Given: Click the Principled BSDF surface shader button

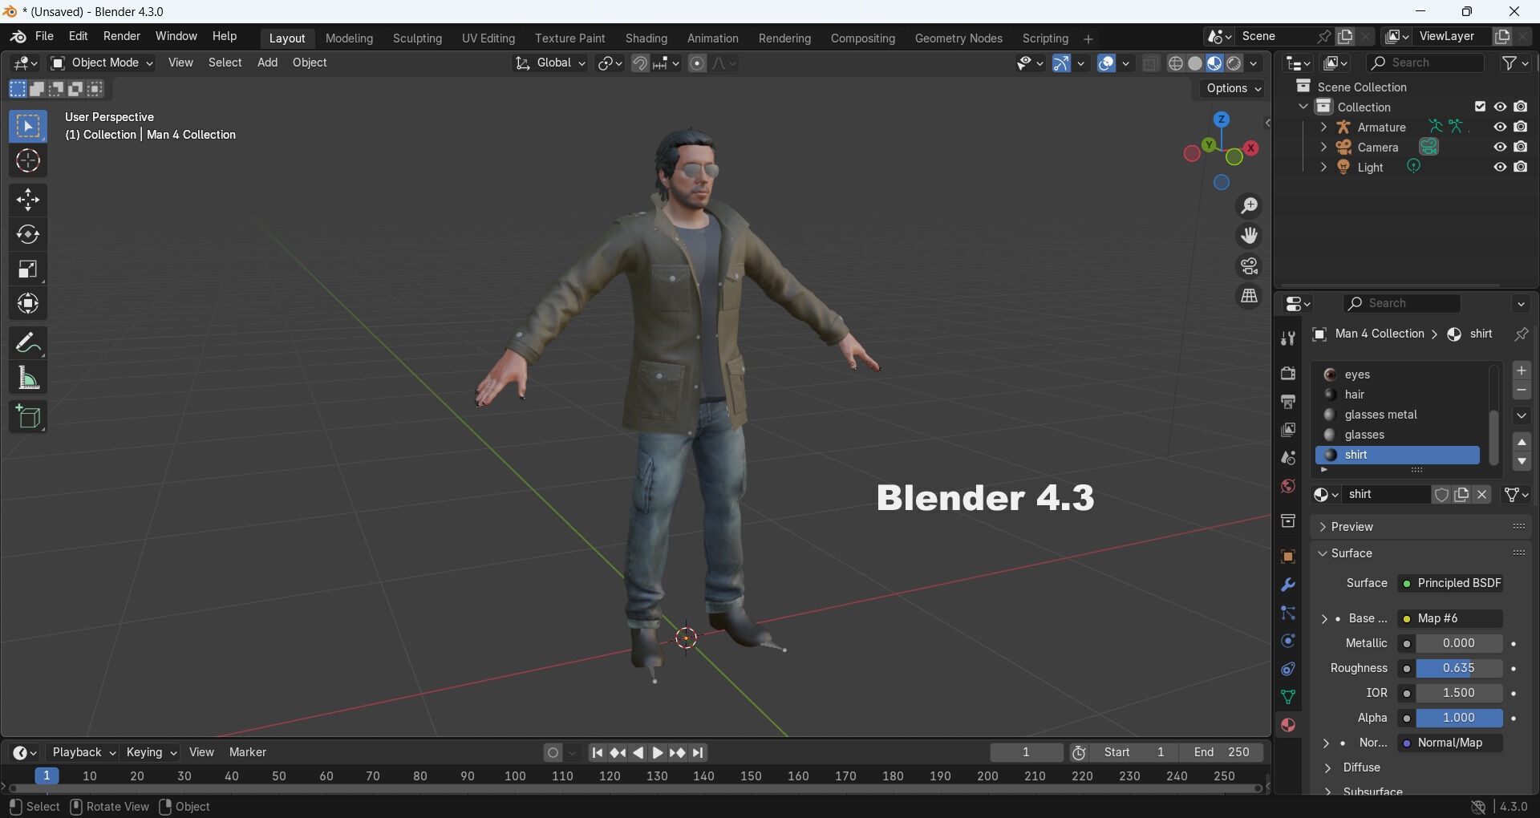Looking at the screenshot, I should (1450, 583).
